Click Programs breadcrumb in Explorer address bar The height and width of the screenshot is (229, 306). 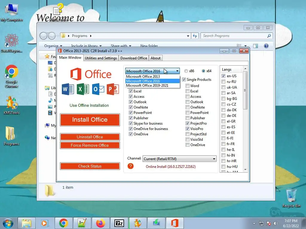point(79,36)
